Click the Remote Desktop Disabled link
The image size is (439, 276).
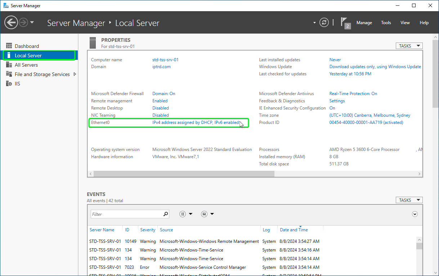161,108
